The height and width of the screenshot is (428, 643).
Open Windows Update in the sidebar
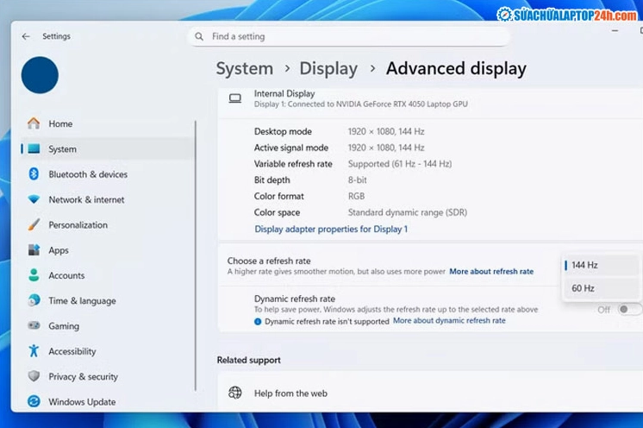coord(82,402)
